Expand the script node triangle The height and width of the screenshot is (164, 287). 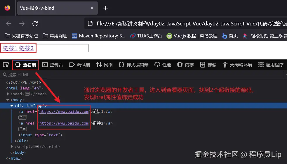click(12, 146)
